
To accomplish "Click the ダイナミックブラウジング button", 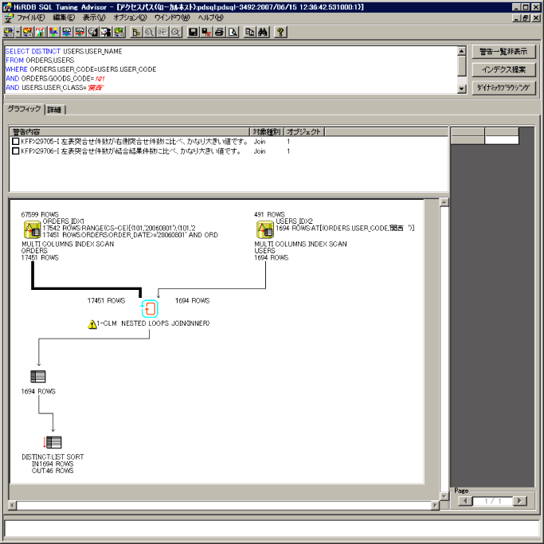I will (x=503, y=88).
